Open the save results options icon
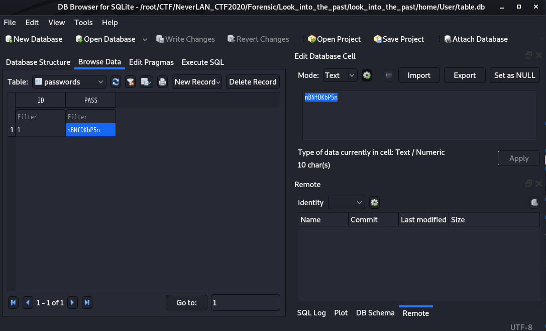The height and width of the screenshot is (331, 546). point(146,81)
